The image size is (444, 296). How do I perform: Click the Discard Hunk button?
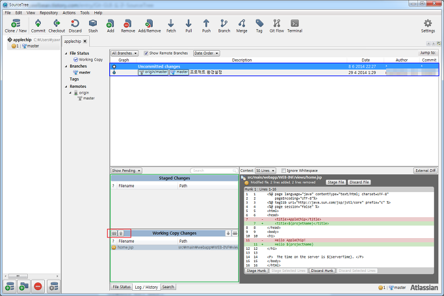point(322,271)
